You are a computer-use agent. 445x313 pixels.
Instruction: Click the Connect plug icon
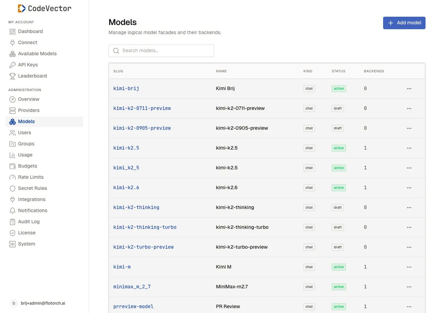13,42
